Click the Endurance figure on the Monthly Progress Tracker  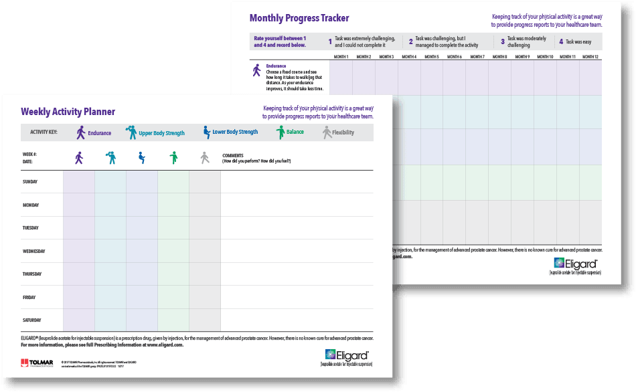pos(256,71)
